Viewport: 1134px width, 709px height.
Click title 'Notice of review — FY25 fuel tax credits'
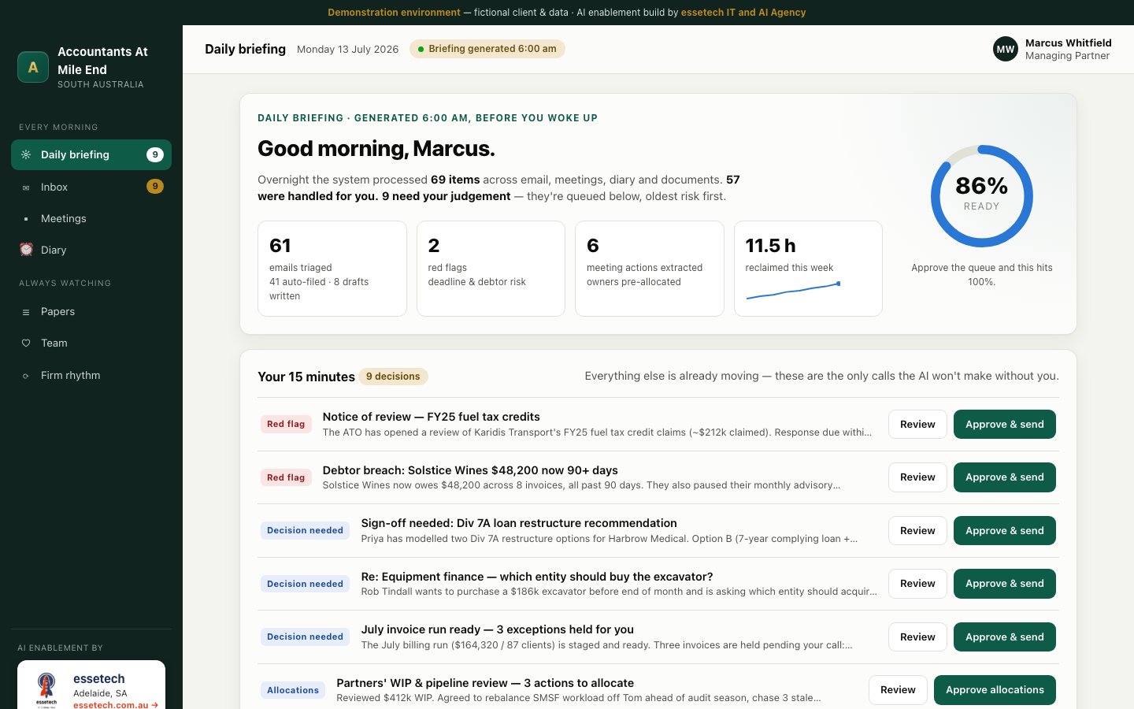[x=431, y=417]
